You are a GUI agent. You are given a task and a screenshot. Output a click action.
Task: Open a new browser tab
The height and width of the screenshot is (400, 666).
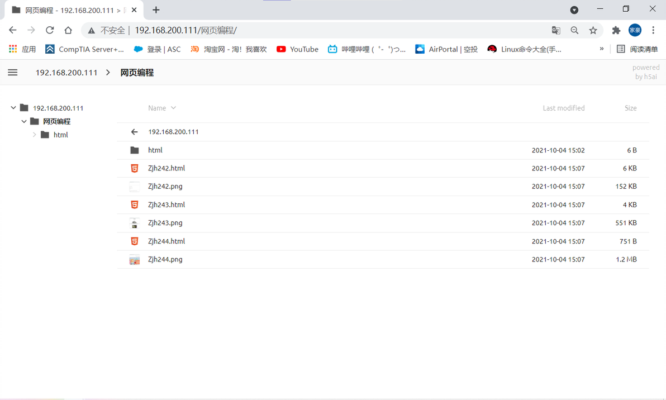click(x=156, y=9)
